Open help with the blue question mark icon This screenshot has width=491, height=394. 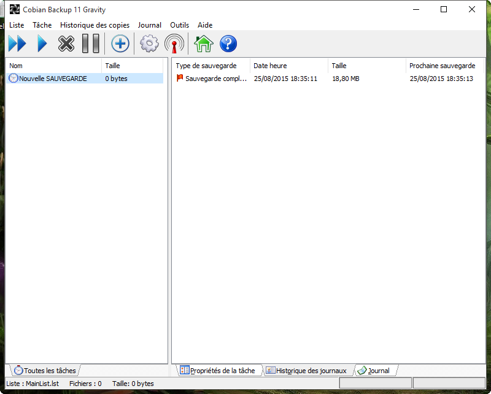[228, 44]
